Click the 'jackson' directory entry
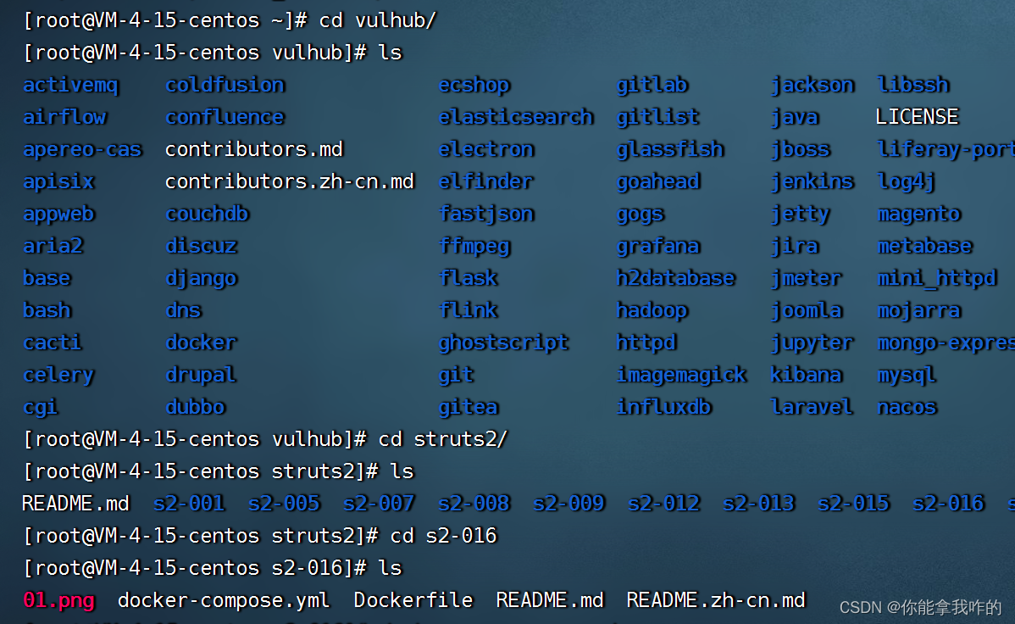1015x624 pixels. [x=813, y=85]
